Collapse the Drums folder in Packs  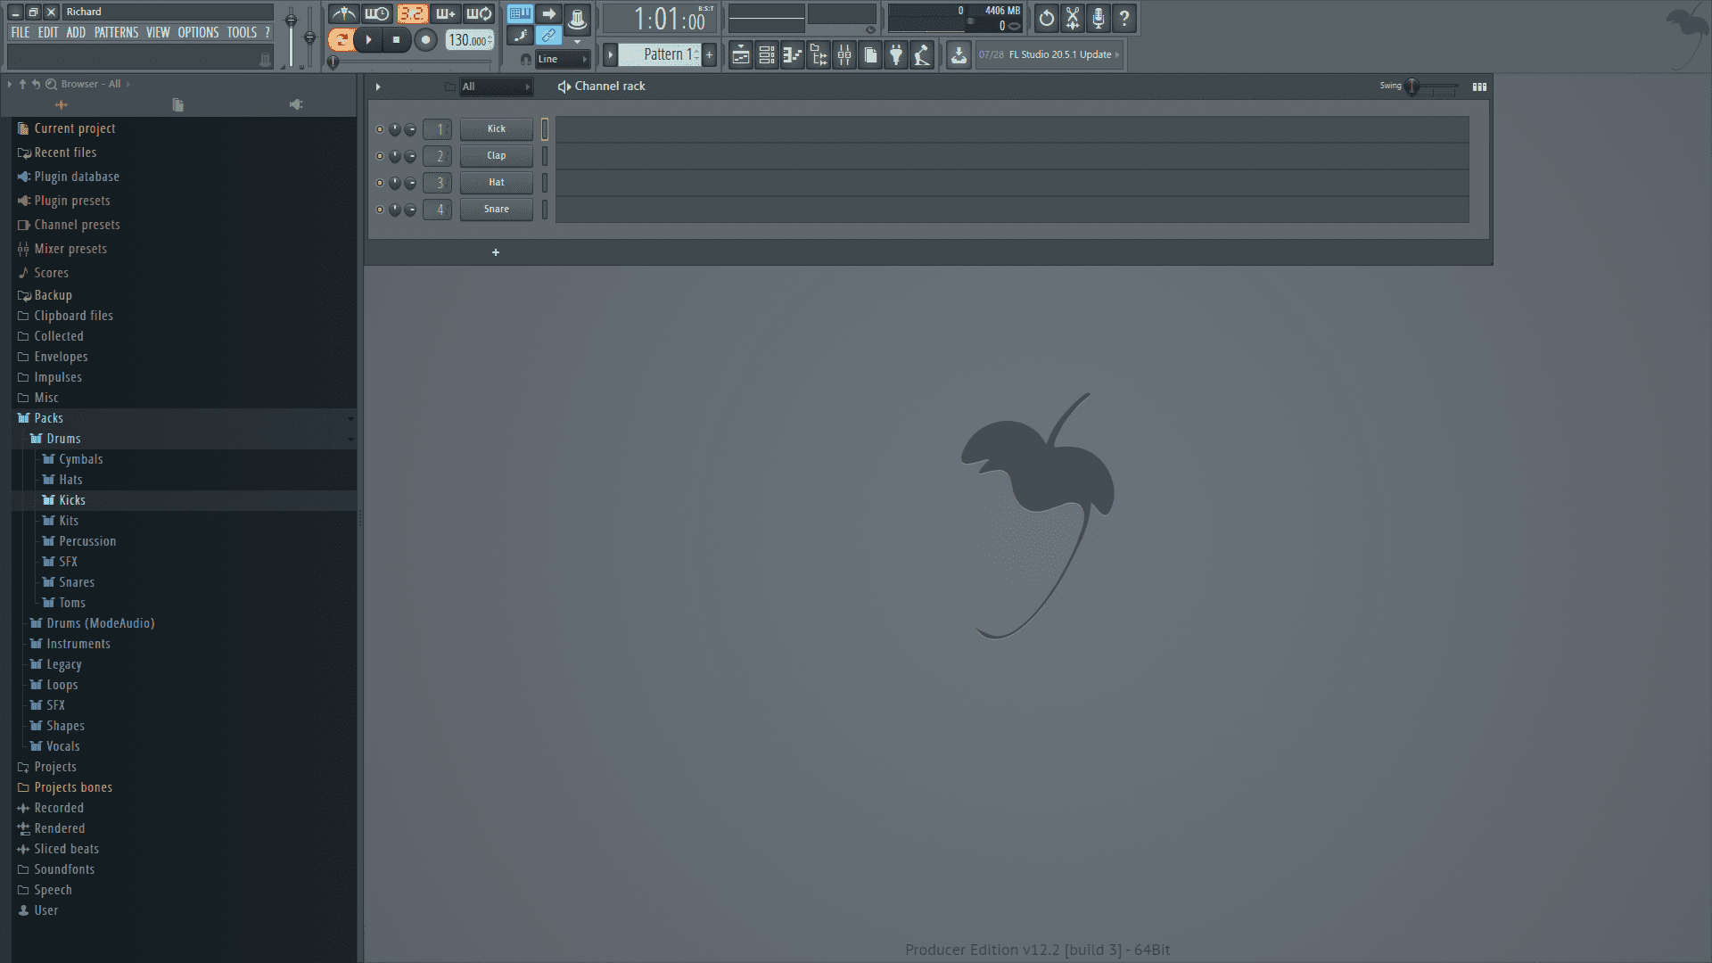(183, 439)
